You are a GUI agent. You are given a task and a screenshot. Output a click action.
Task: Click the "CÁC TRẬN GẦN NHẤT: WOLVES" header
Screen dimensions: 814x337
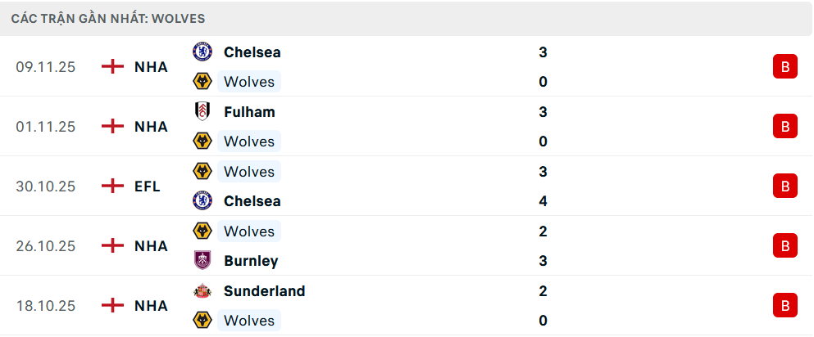point(108,18)
